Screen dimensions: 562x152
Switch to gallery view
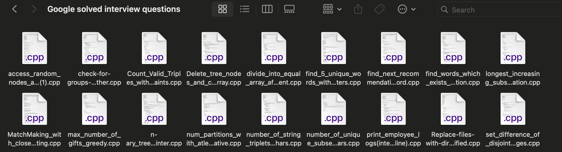coord(289,9)
